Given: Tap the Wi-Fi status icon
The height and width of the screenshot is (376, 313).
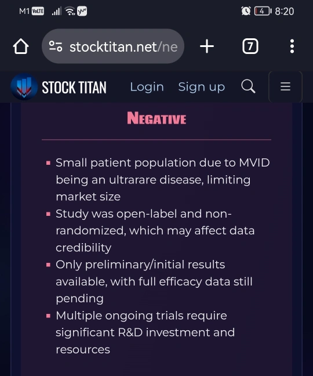Looking at the screenshot, I should 70,11.
